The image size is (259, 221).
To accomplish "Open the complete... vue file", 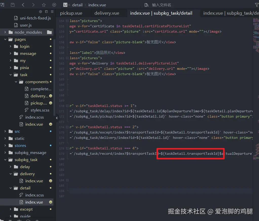I will coord(41,89).
